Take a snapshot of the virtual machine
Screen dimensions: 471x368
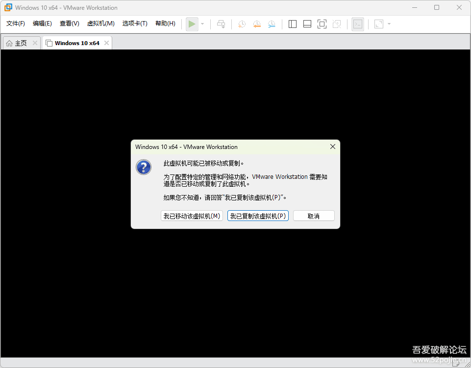[x=241, y=24]
